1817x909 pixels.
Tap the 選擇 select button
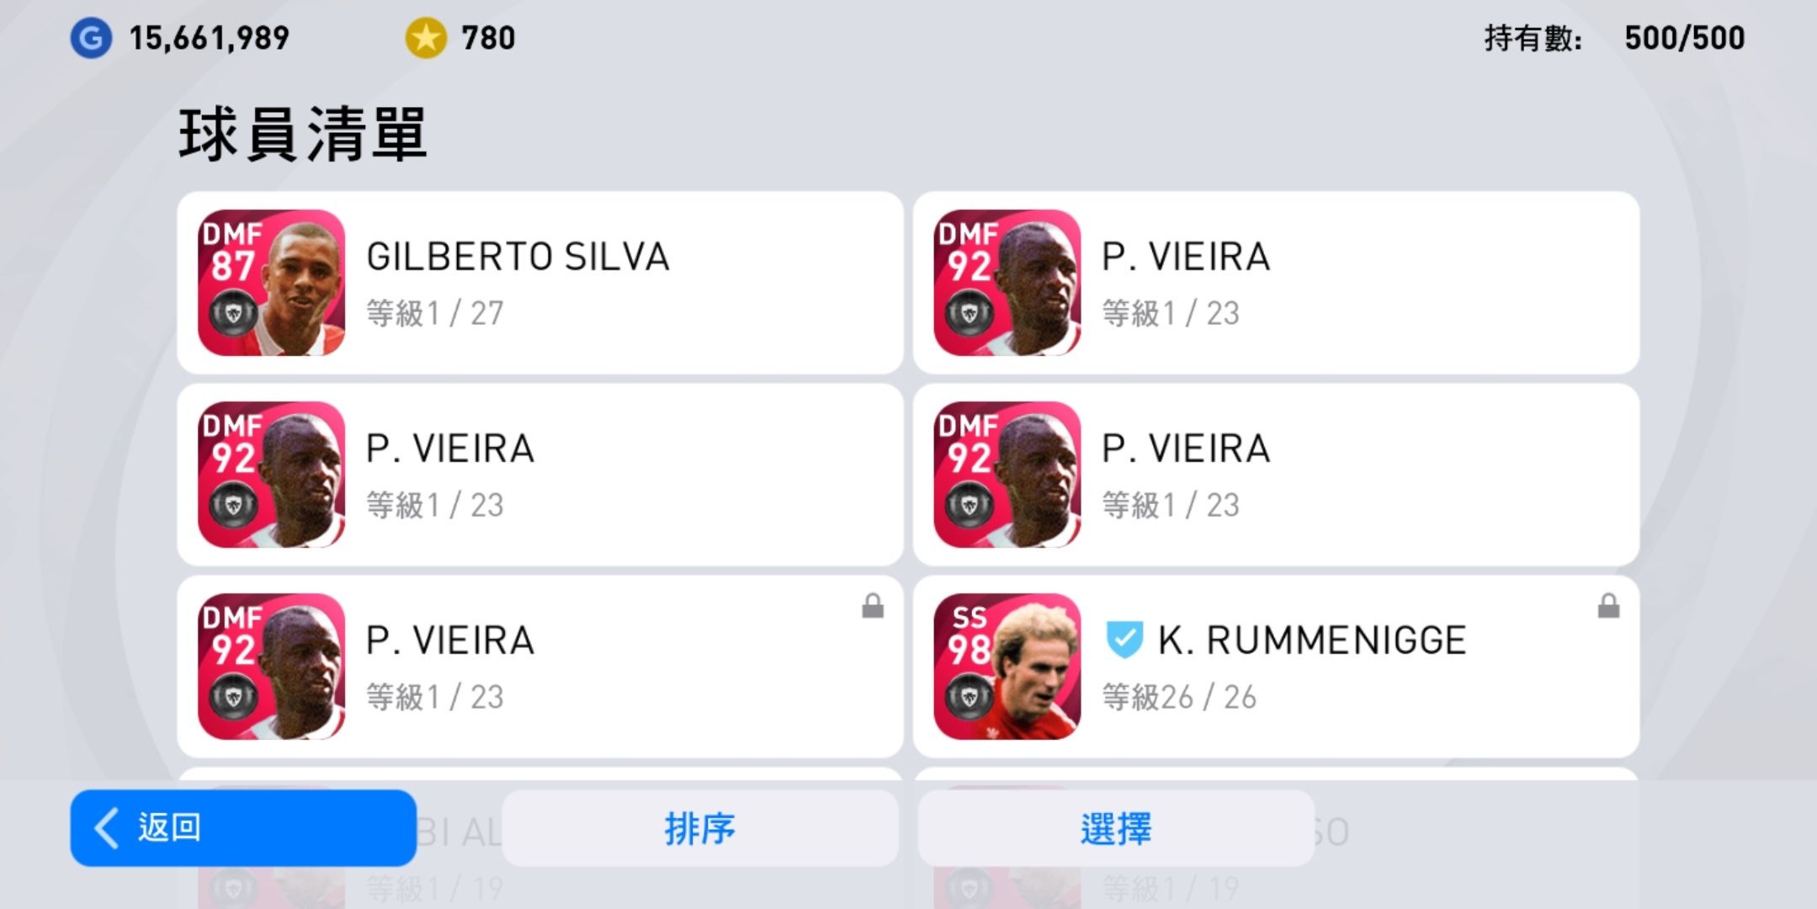click(1116, 828)
